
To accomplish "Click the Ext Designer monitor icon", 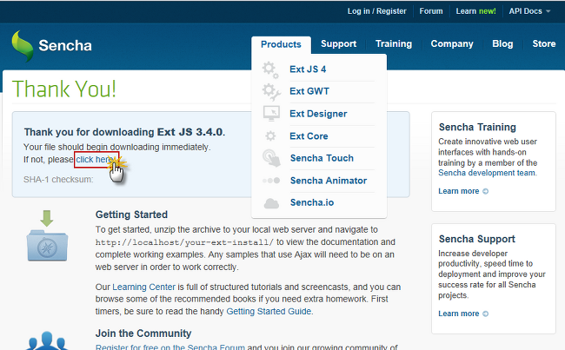I will click(x=271, y=114).
